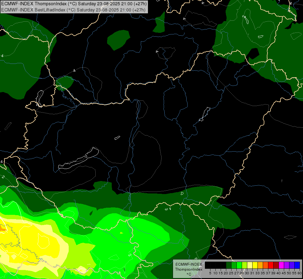Click the legend tick value 35

coord(263,273)
